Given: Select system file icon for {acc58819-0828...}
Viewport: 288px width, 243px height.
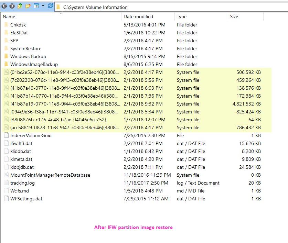Looking at the screenshot, I should [6, 127].
